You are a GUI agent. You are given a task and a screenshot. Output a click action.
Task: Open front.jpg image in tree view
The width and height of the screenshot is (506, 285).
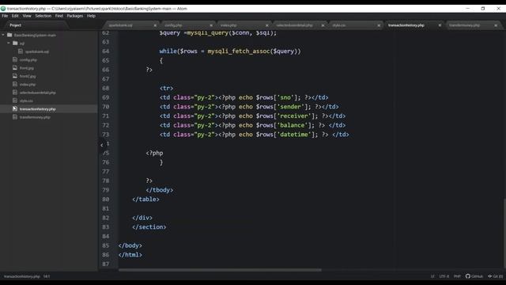[x=27, y=68]
